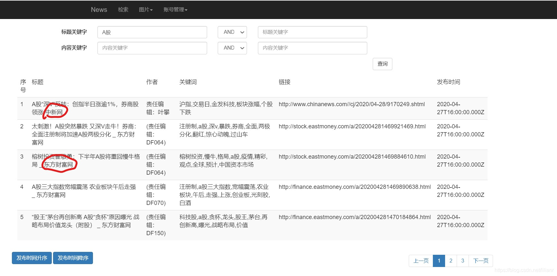
Task: Focus the first 内容关键字 input field
Action: click(x=152, y=48)
